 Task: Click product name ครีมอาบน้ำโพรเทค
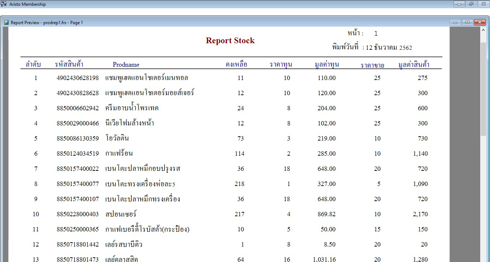(132, 108)
